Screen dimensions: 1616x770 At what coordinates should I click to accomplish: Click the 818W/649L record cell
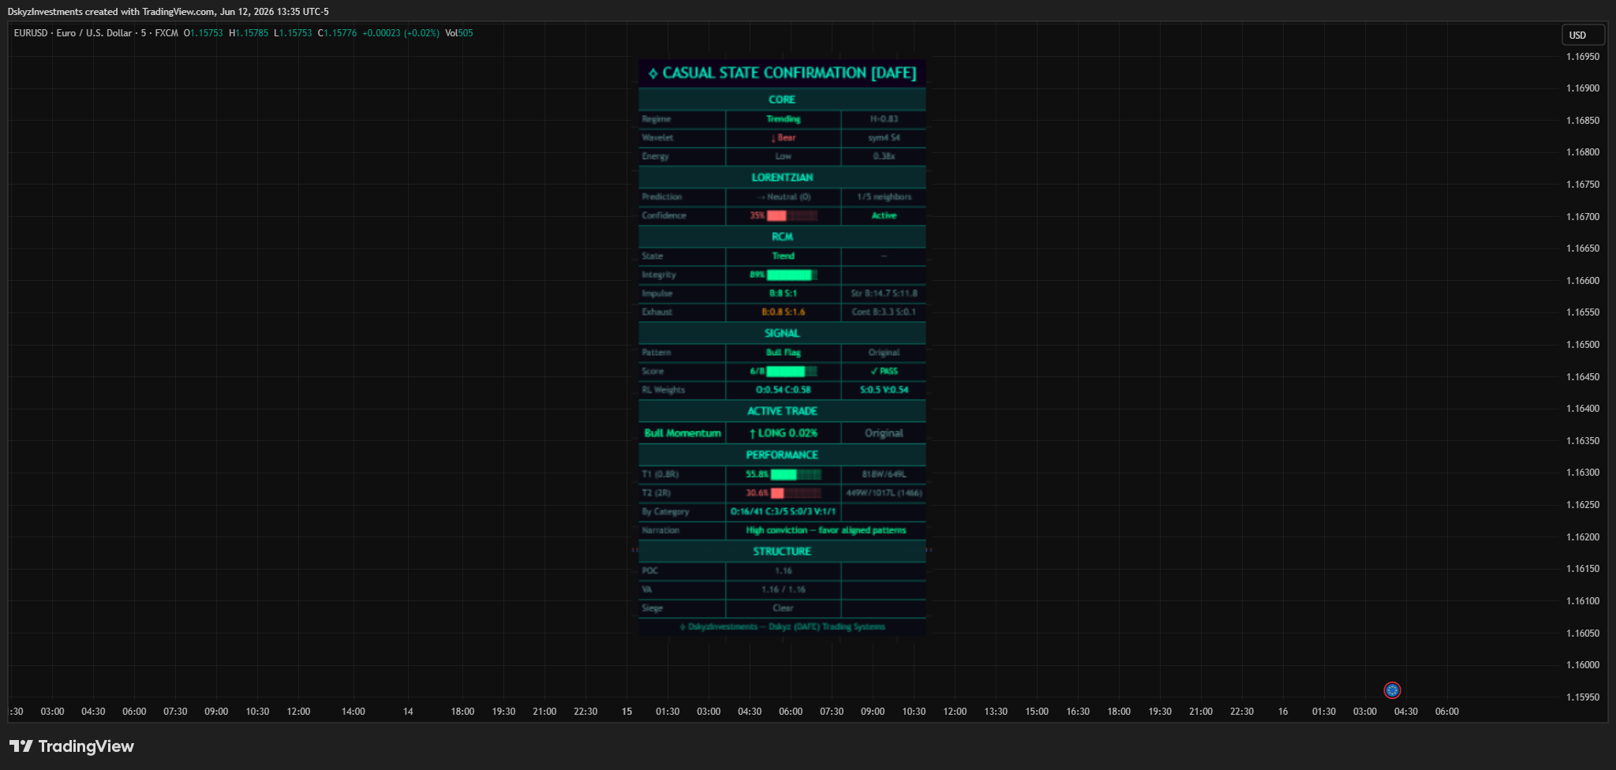[884, 474]
